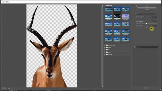Screen dimensions: 162x91
Task: Choose the Paint Daubs filter thumbnail
Action: pyautogui.click(x=108, y=24)
